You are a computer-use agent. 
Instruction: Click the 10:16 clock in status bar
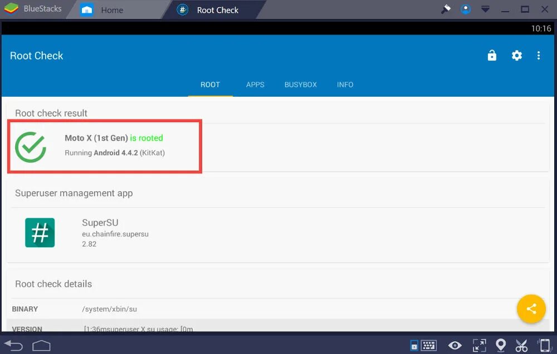pos(541,28)
